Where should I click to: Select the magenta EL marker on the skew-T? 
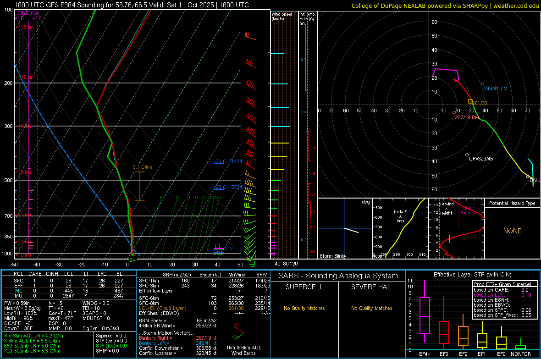(x=218, y=246)
